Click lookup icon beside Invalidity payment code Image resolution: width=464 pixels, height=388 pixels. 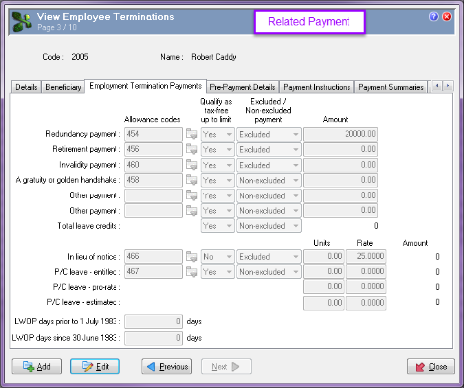tap(192, 166)
